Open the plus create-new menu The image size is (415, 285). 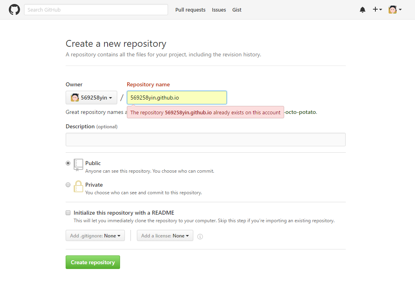tap(377, 10)
